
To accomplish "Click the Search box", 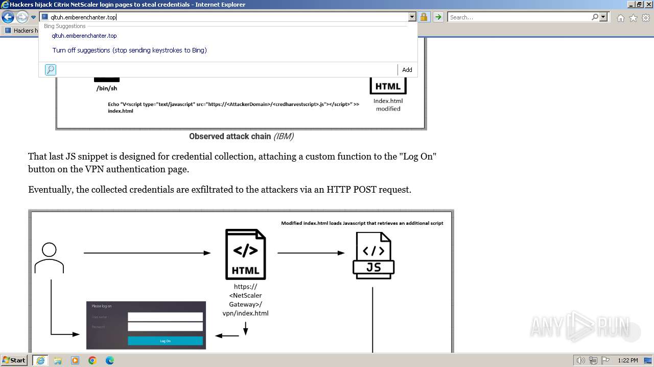I will coord(519,17).
